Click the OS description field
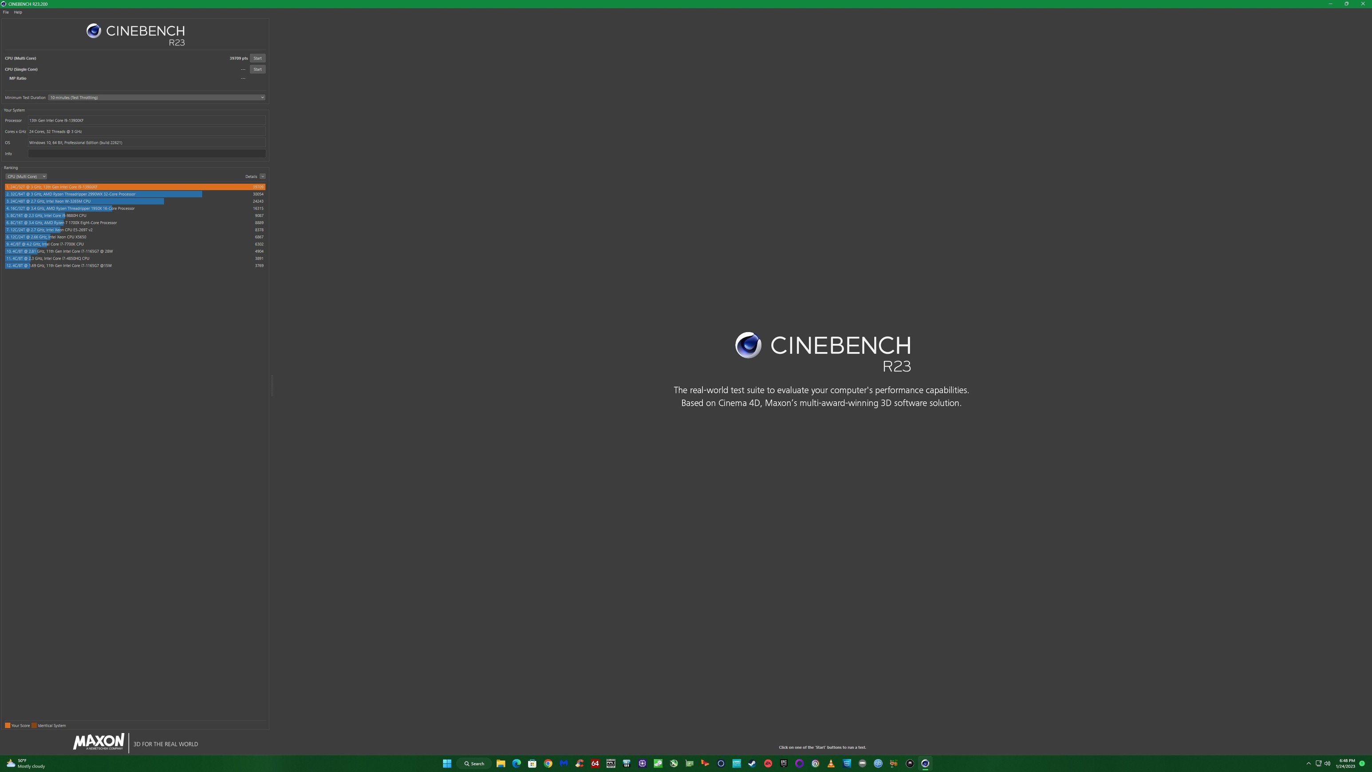The image size is (1372, 772). (146, 143)
